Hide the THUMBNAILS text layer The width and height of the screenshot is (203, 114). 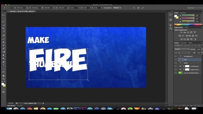(176, 56)
